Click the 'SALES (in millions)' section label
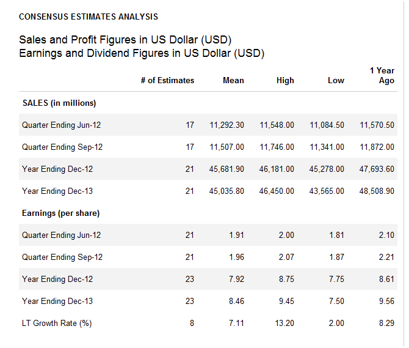This screenshot has width=409, height=348. [x=59, y=103]
